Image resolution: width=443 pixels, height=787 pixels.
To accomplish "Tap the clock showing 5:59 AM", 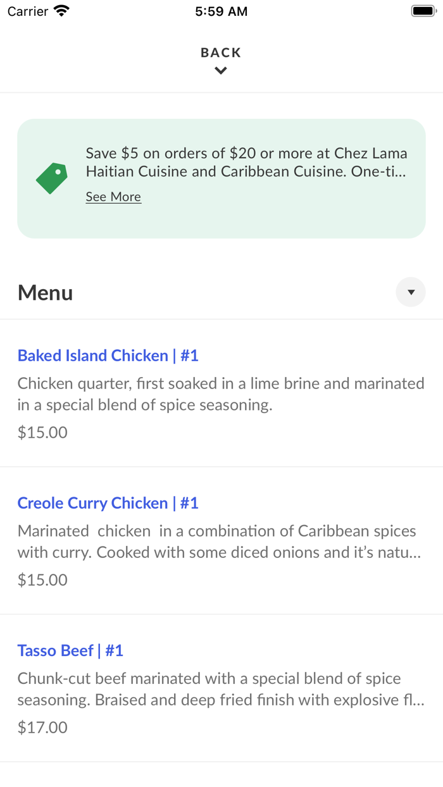I will (221, 11).
